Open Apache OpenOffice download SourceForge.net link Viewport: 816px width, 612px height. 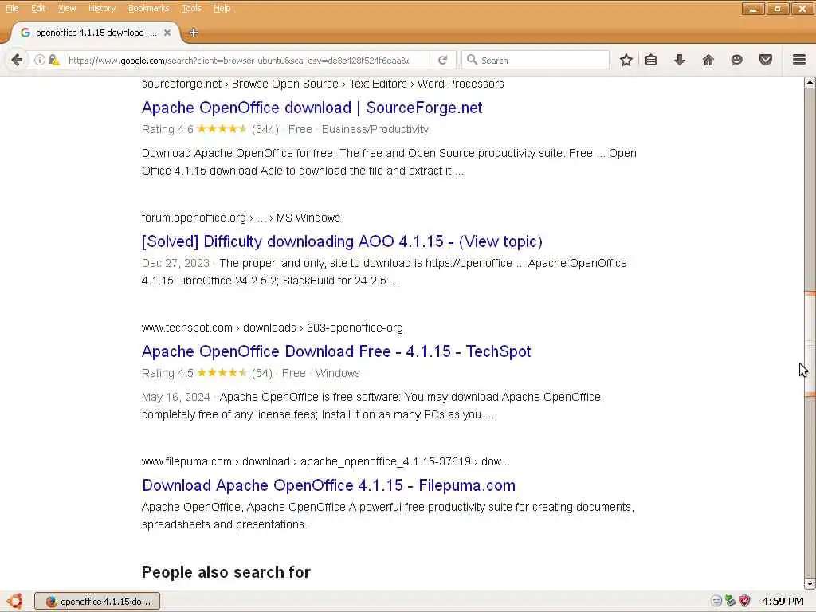pyautogui.click(x=312, y=108)
